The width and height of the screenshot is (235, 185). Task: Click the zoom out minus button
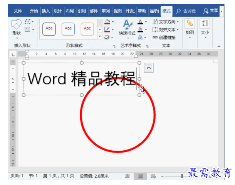coord(162,176)
